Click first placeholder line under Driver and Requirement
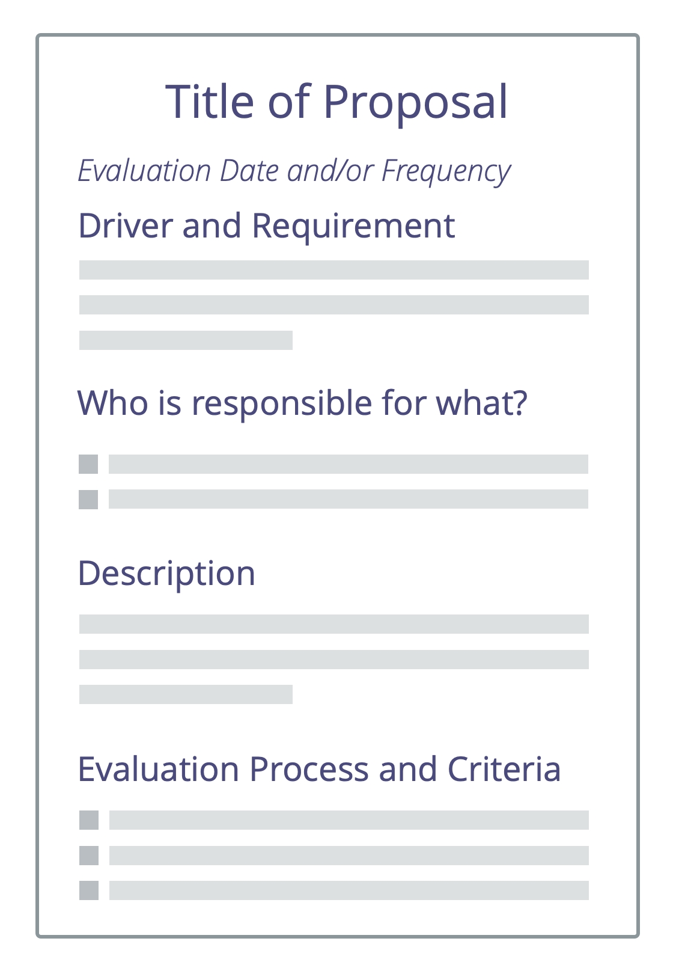 click(x=333, y=270)
